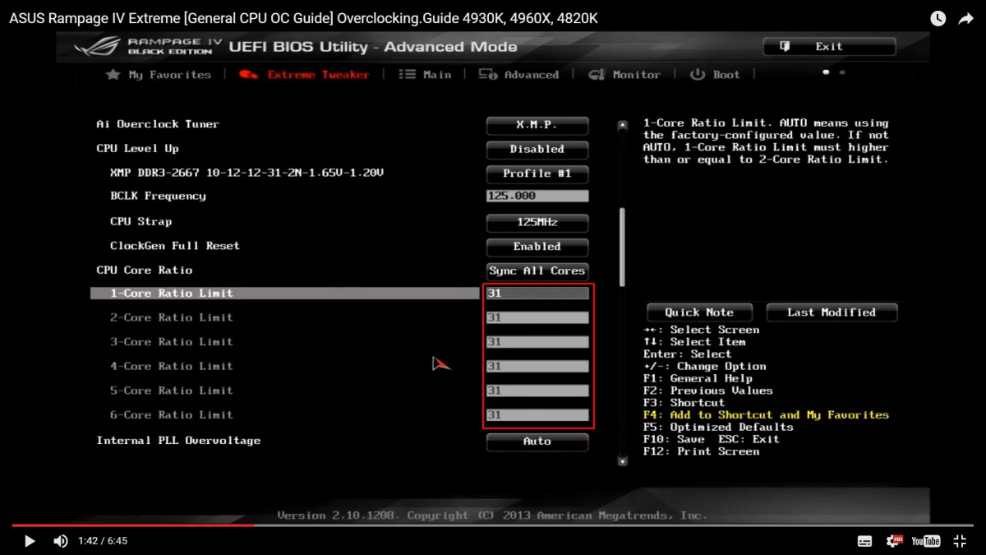Open the My Favorites tab
The height and width of the screenshot is (555, 986).
point(159,74)
